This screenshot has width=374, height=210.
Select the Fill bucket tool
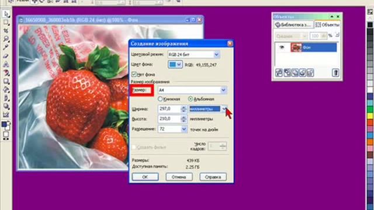(x=6, y=89)
